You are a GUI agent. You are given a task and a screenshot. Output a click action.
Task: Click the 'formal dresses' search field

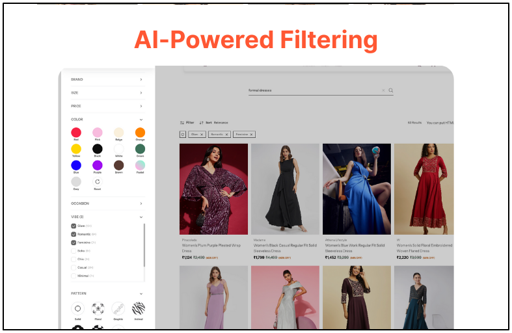point(321,90)
